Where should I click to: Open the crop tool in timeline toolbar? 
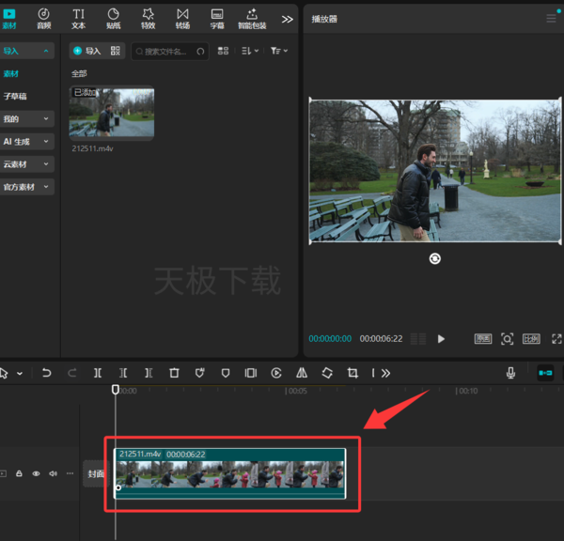[352, 373]
